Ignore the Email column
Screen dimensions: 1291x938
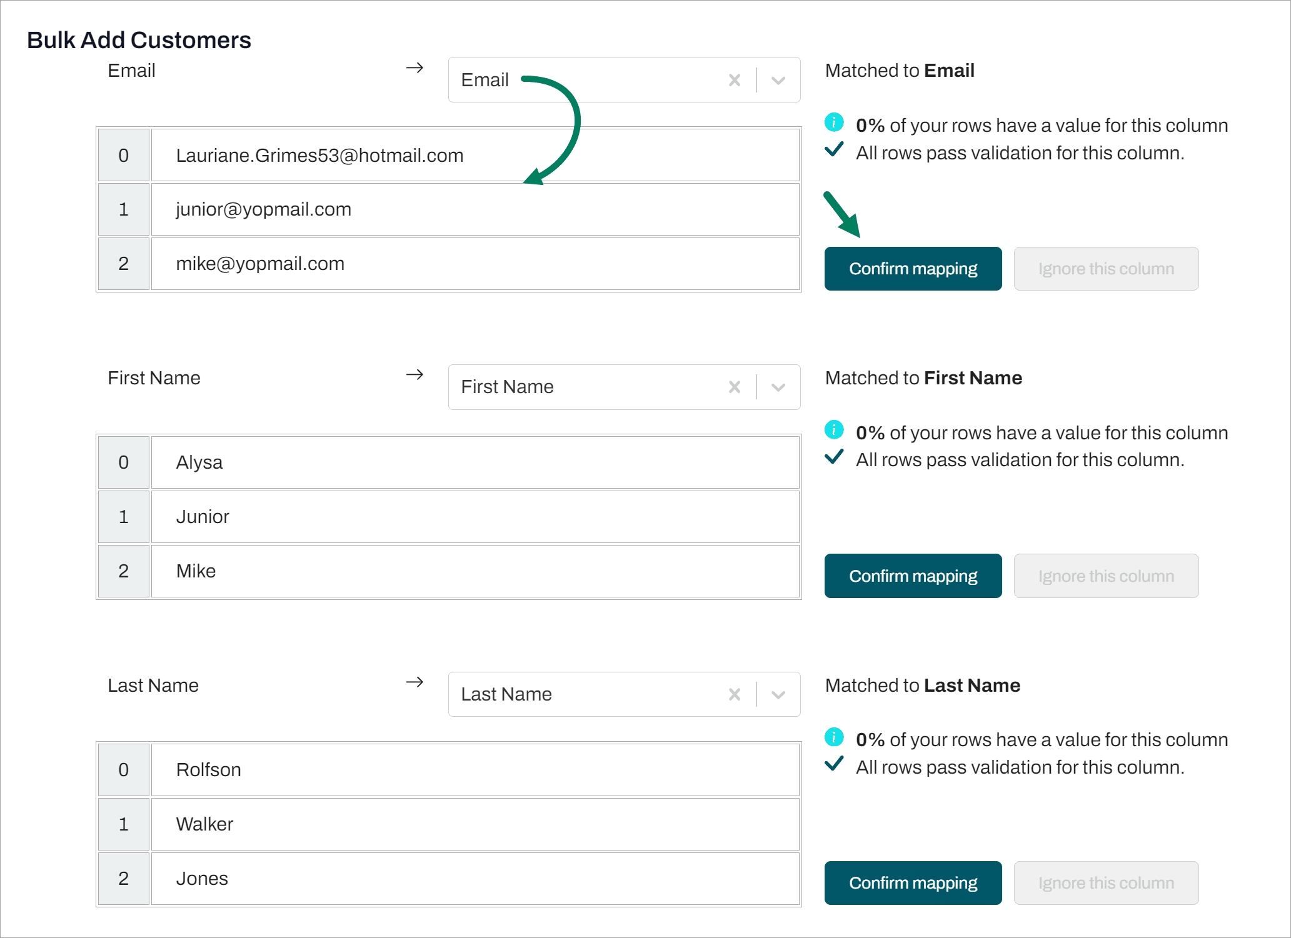point(1106,268)
